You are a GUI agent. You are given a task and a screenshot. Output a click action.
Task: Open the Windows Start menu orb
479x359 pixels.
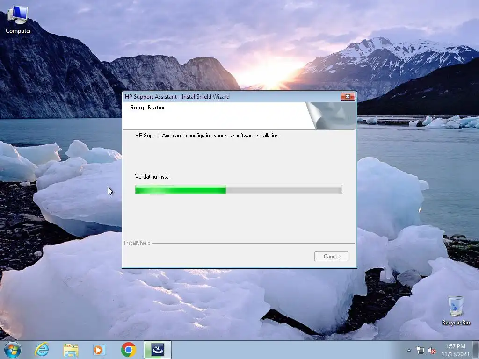pyautogui.click(x=13, y=350)
